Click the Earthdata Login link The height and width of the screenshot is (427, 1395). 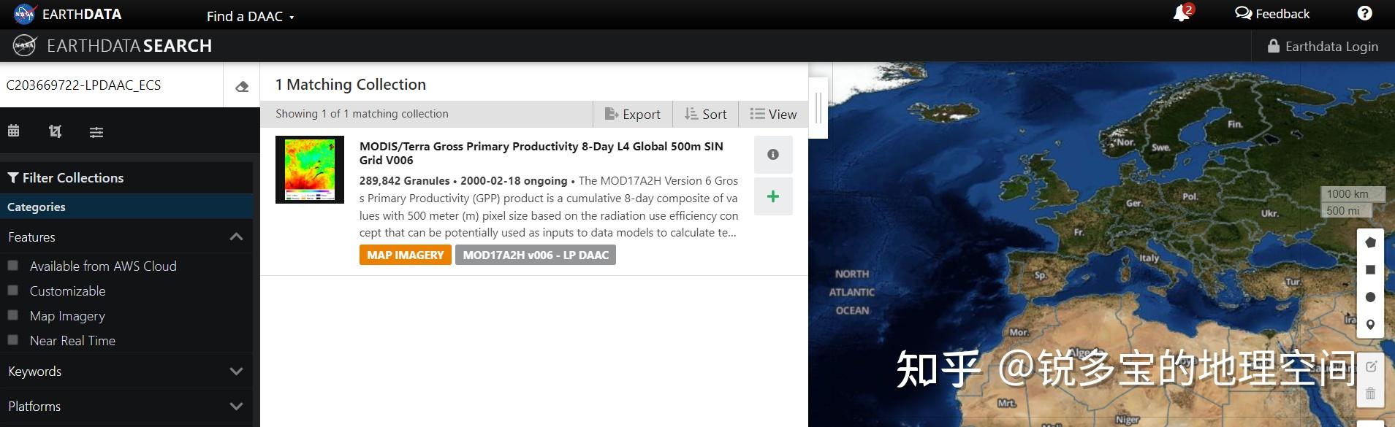pos(1323,46)
